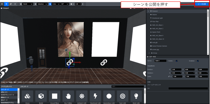210x104 pixels.
Task: Select the Scale tool
Action: tap(15, 4)
